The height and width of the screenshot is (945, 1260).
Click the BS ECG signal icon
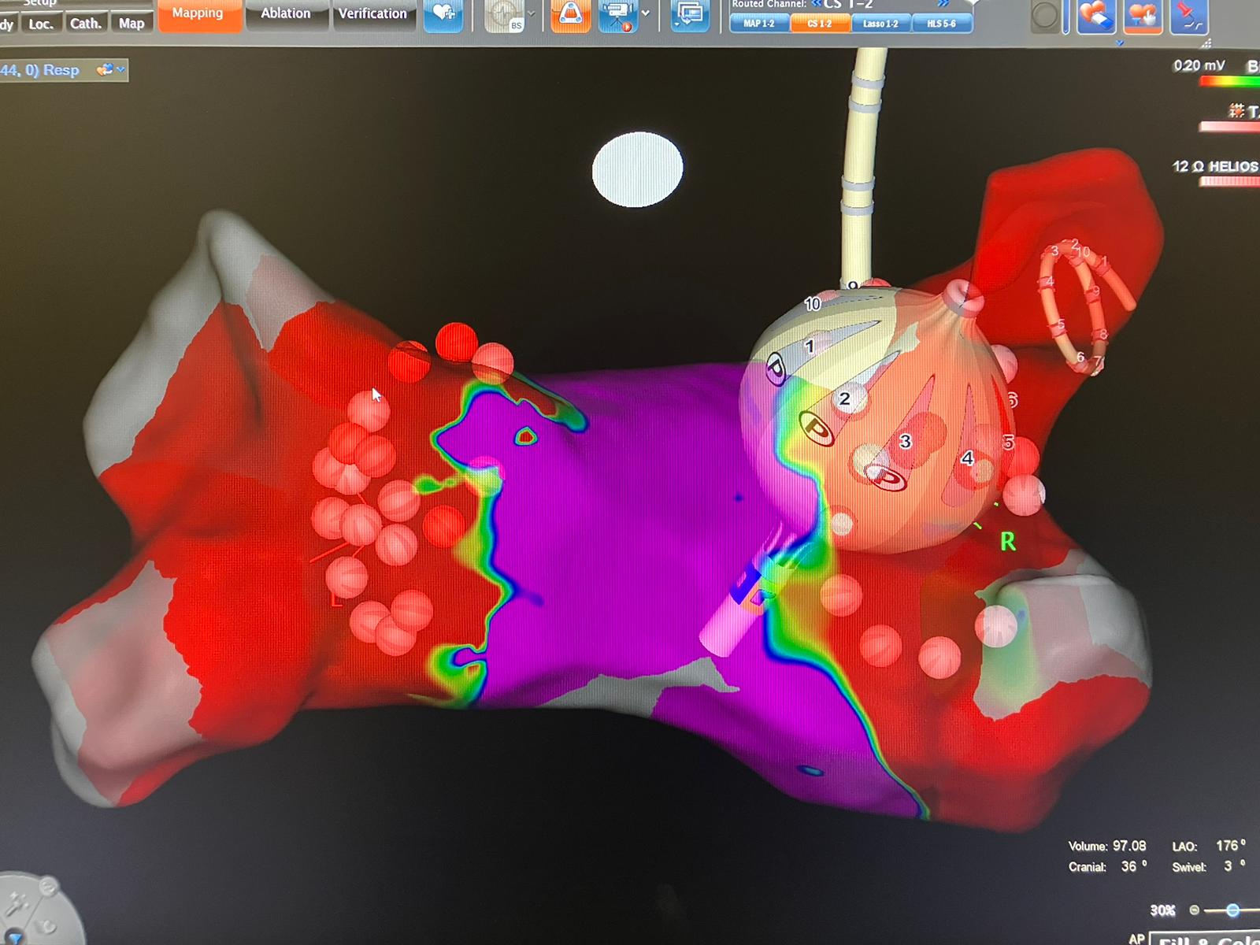tap(502, 15)
